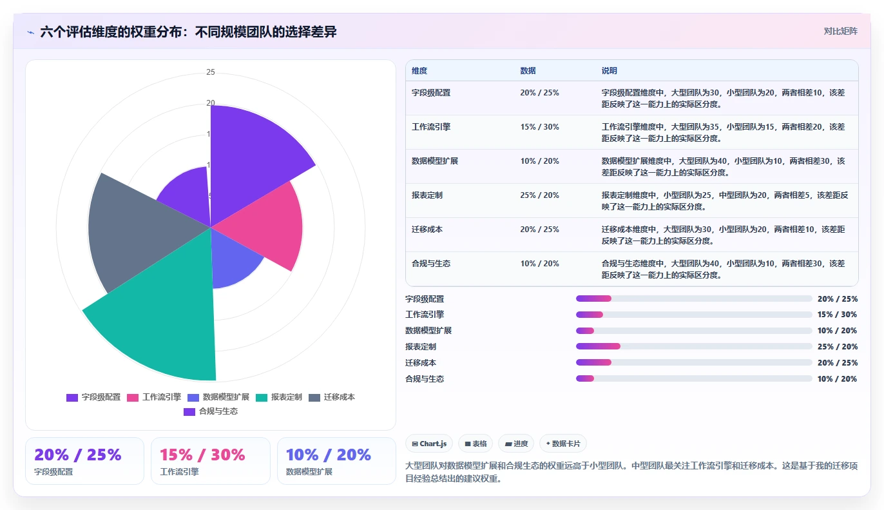Viewport: 884px width, 510px height.
Task: Click the 数据模型扩展 progress bar
Action: pyautogui.click(x=694, y=331)
